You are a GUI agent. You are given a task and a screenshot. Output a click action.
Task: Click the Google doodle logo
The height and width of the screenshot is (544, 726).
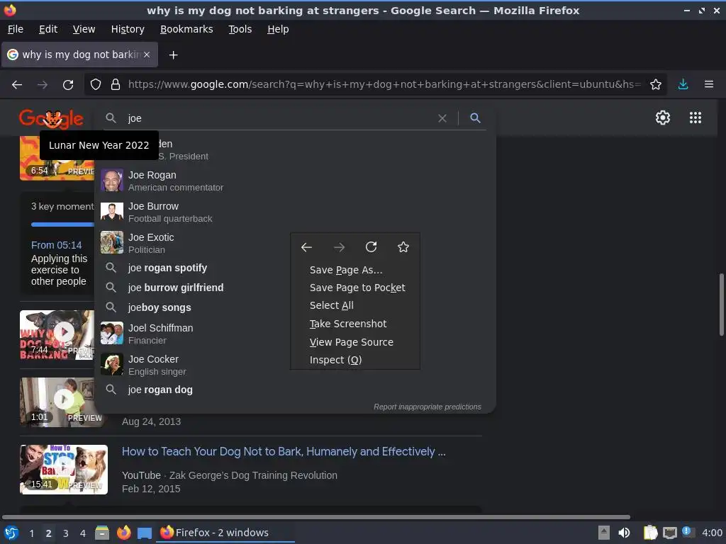[51, 119]
